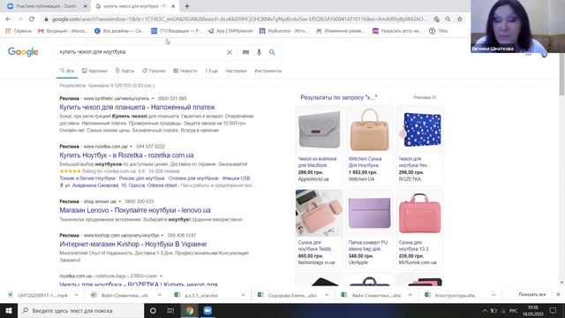Focus the Windows taskbar search box
This screenshot has height=318, width=565.
pos(80,310)
